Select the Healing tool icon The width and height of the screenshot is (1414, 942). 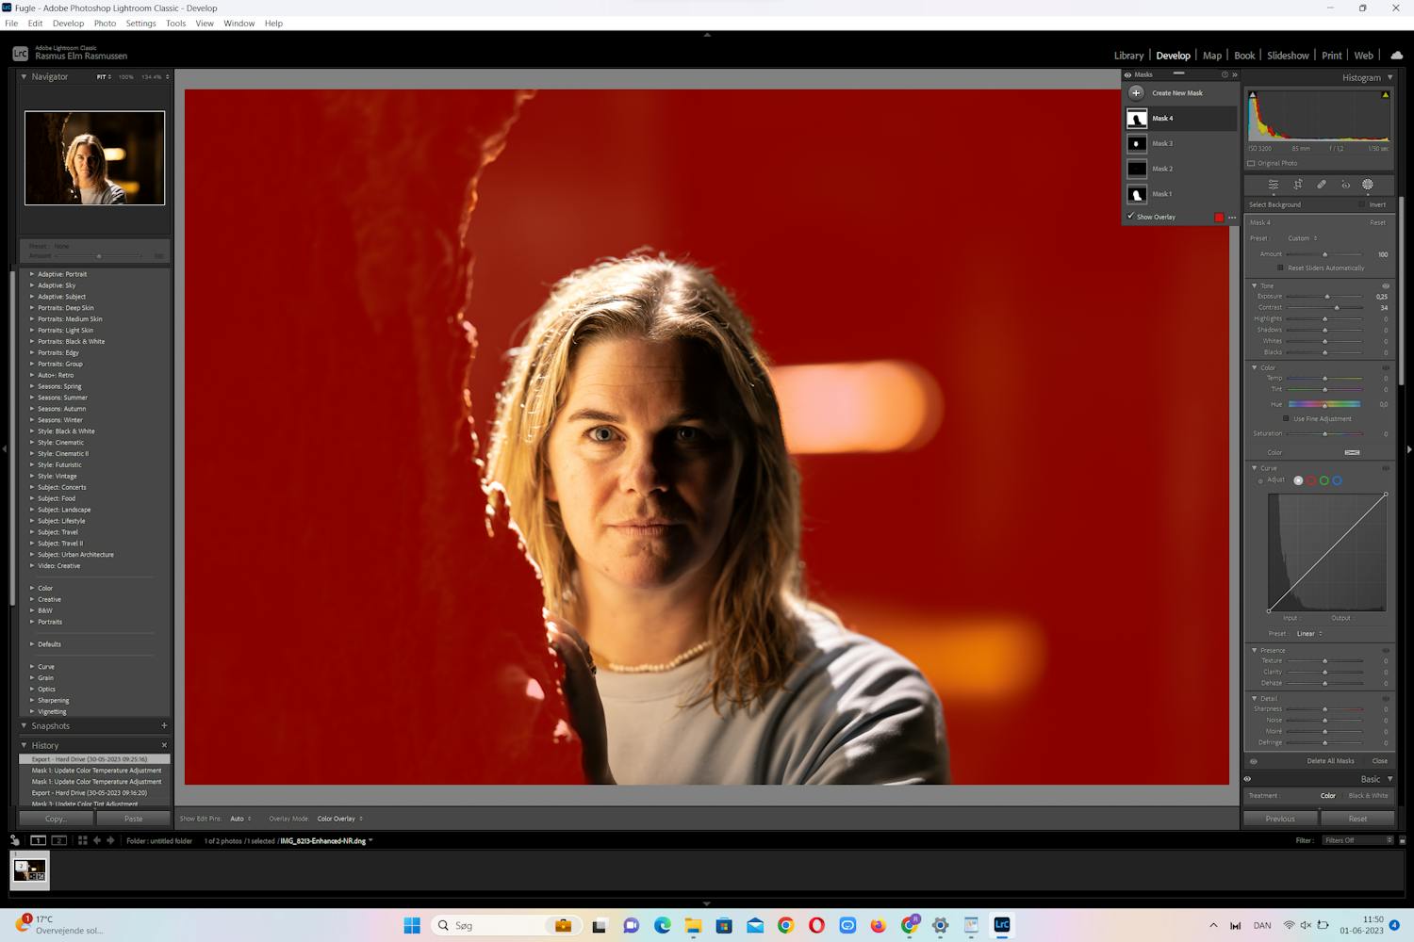1322,185
